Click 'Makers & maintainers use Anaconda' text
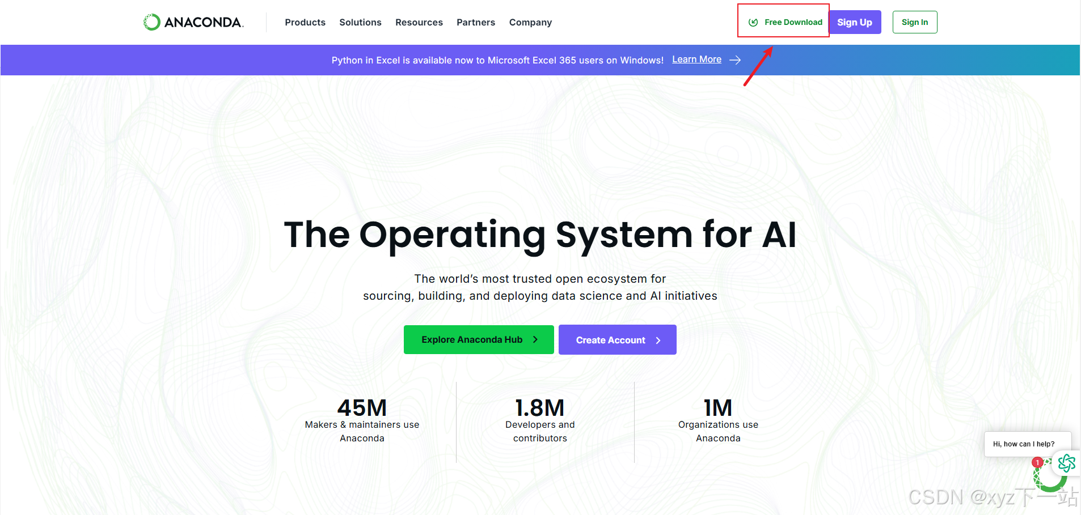The image size is (1081, 515). click(x=362, y=431)
